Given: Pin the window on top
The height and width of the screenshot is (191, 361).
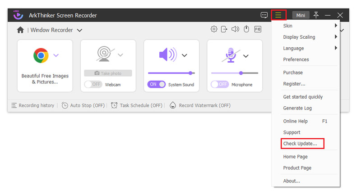Looking at the screenshot, I should pos(316,15).
